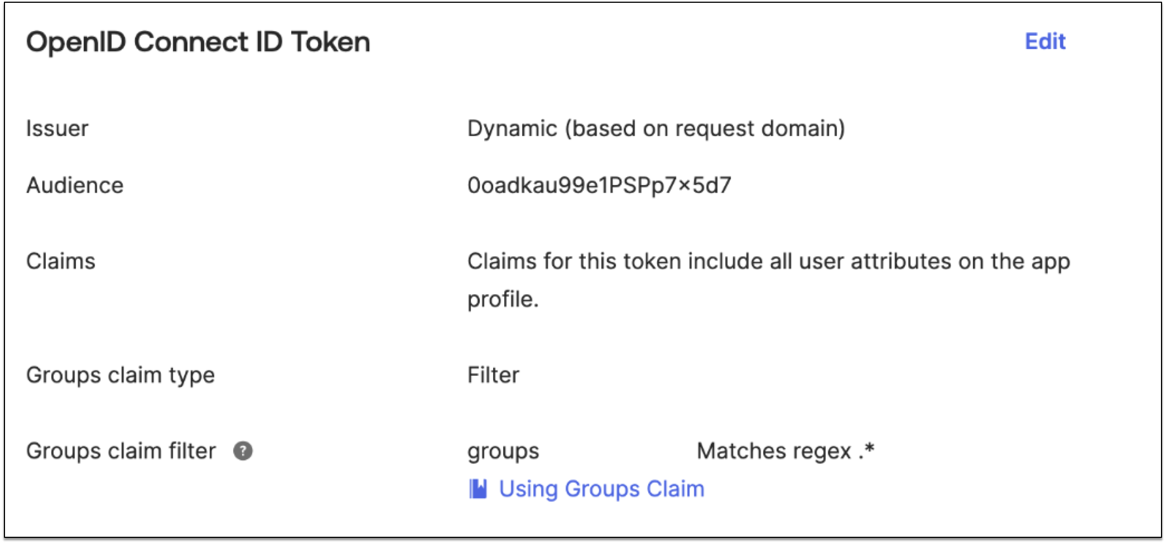
Task: Open the Using Groups Claim documentation
Action: coord(601,488)
